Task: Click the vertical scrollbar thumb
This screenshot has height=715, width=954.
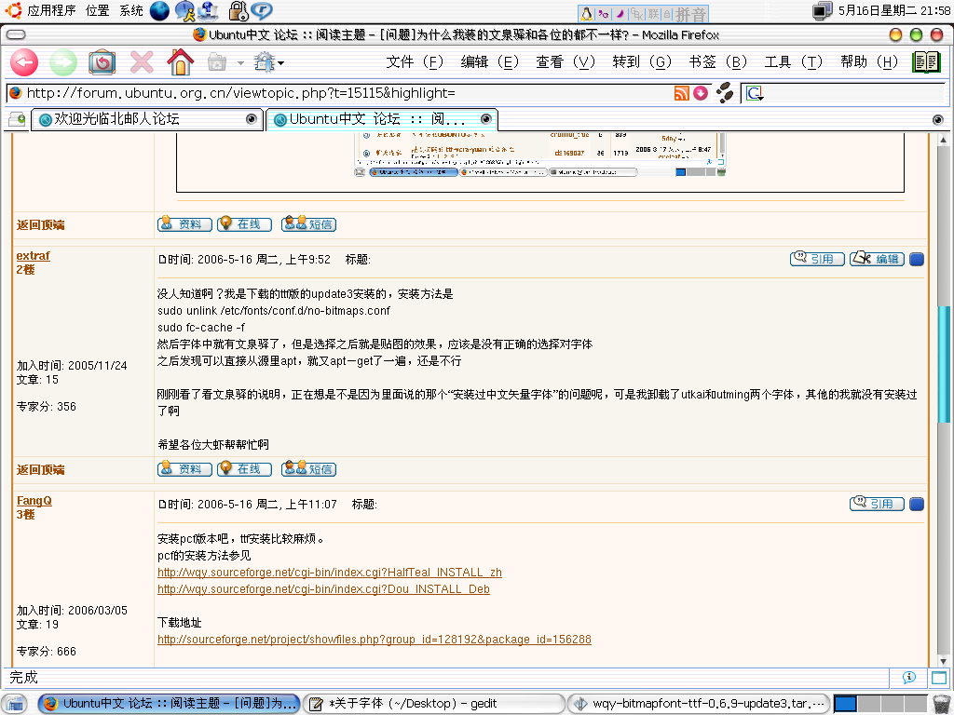Action: pos(943,364)
